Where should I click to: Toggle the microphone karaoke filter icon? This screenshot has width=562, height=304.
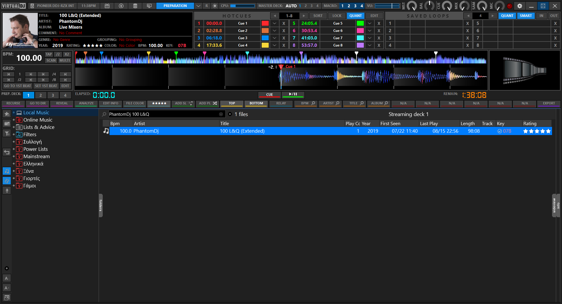[7, 190]
